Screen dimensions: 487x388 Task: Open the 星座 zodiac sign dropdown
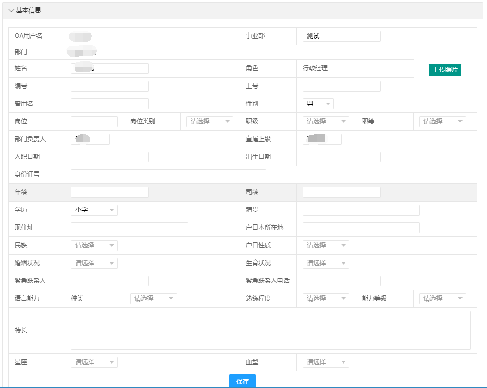94,362
